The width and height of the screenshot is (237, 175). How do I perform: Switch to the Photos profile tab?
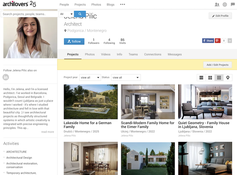coord(90,54)
